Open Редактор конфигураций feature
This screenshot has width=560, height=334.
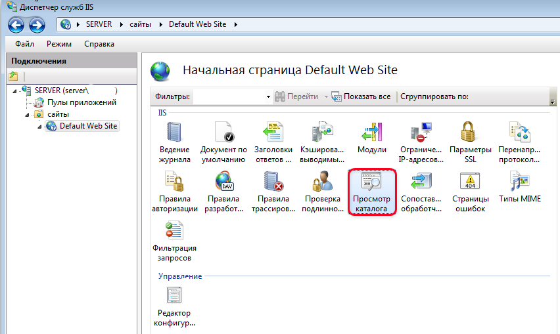(x=174, y=306)
